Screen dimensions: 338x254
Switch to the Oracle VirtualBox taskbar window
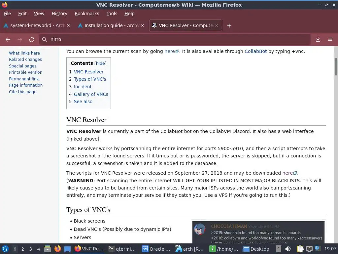(156, 249)
